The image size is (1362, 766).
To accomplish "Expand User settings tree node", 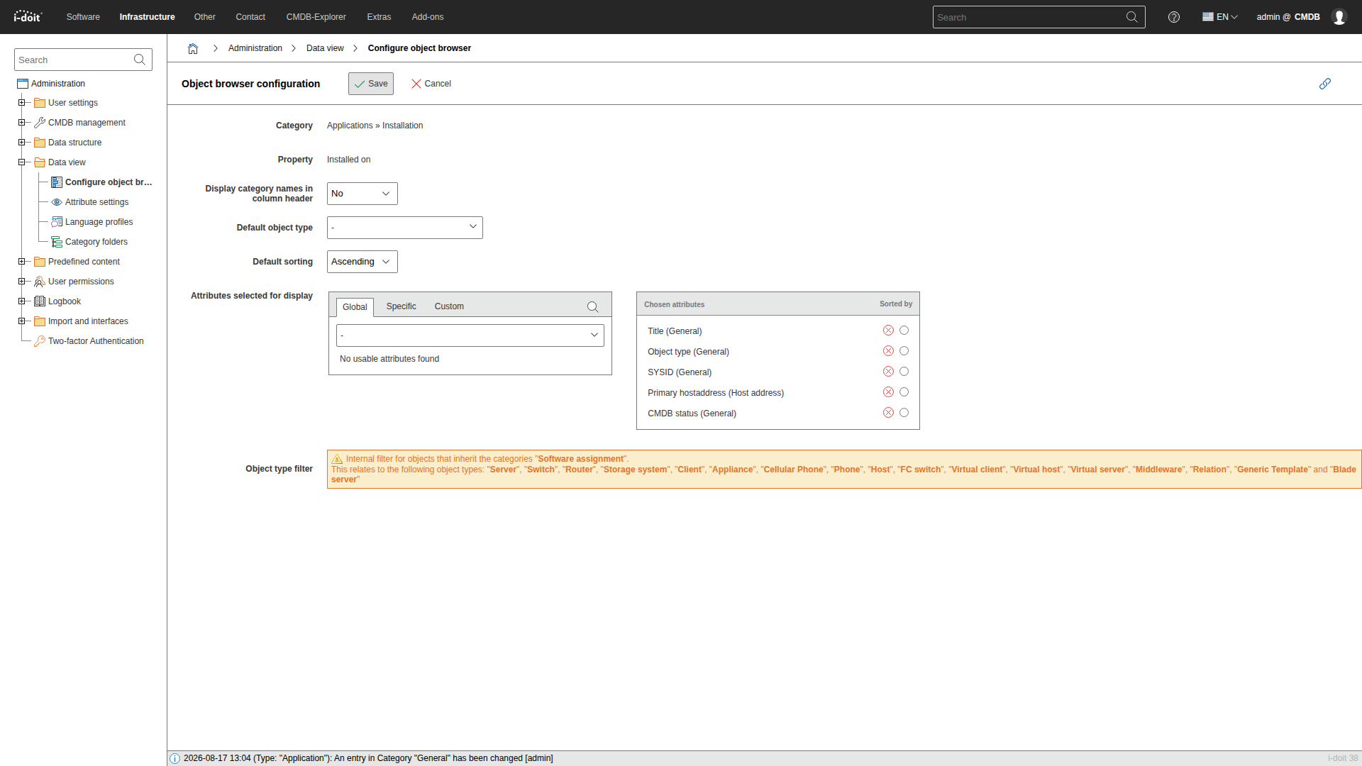I will point(21,103).
